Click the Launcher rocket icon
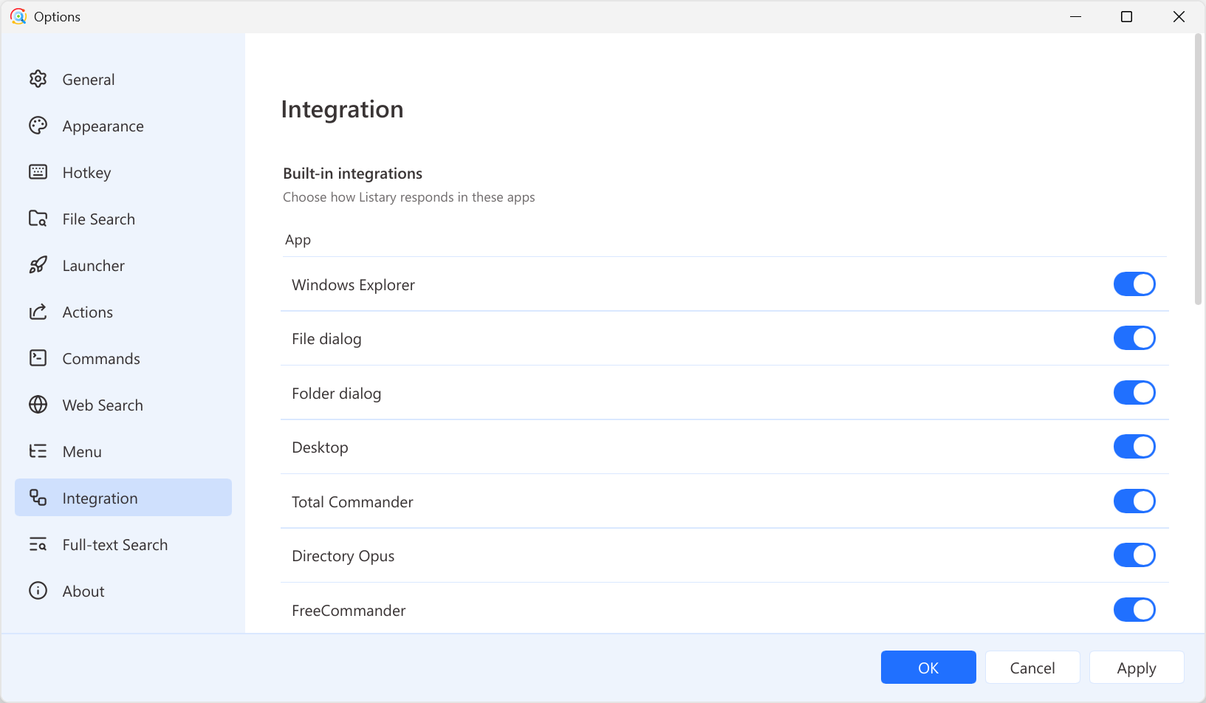 coord(38,265)
